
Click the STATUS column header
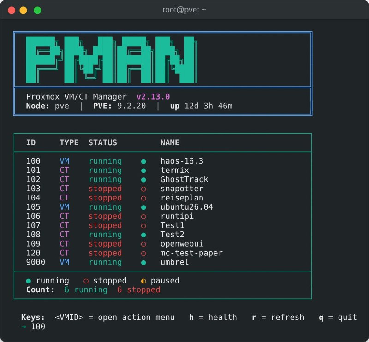tap(102, 142)
